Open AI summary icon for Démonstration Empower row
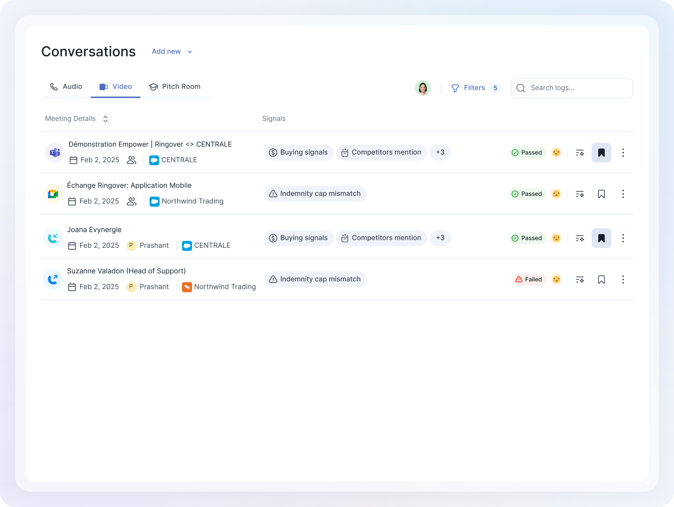 [580, 153]
